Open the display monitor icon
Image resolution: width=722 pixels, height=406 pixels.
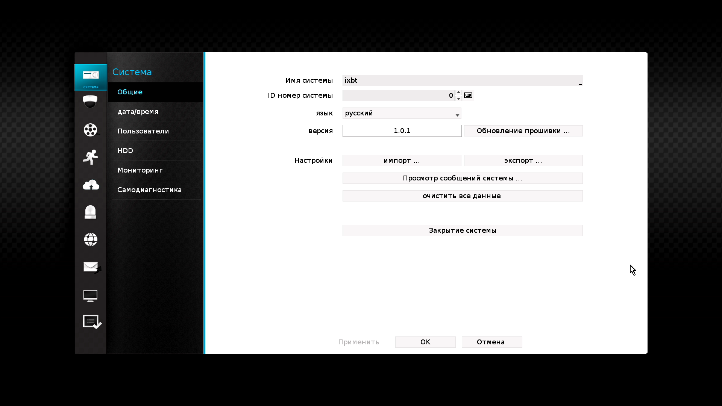coord(90,295)
